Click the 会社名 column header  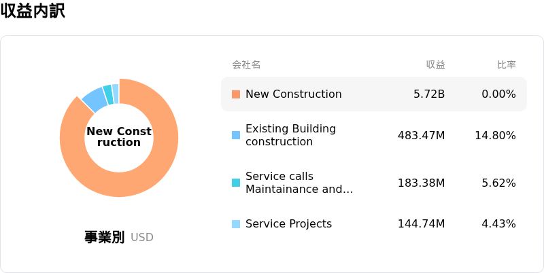click(x=246, y=65)
